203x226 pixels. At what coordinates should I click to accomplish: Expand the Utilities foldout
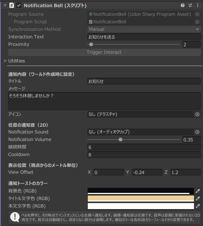click(6, 61)
